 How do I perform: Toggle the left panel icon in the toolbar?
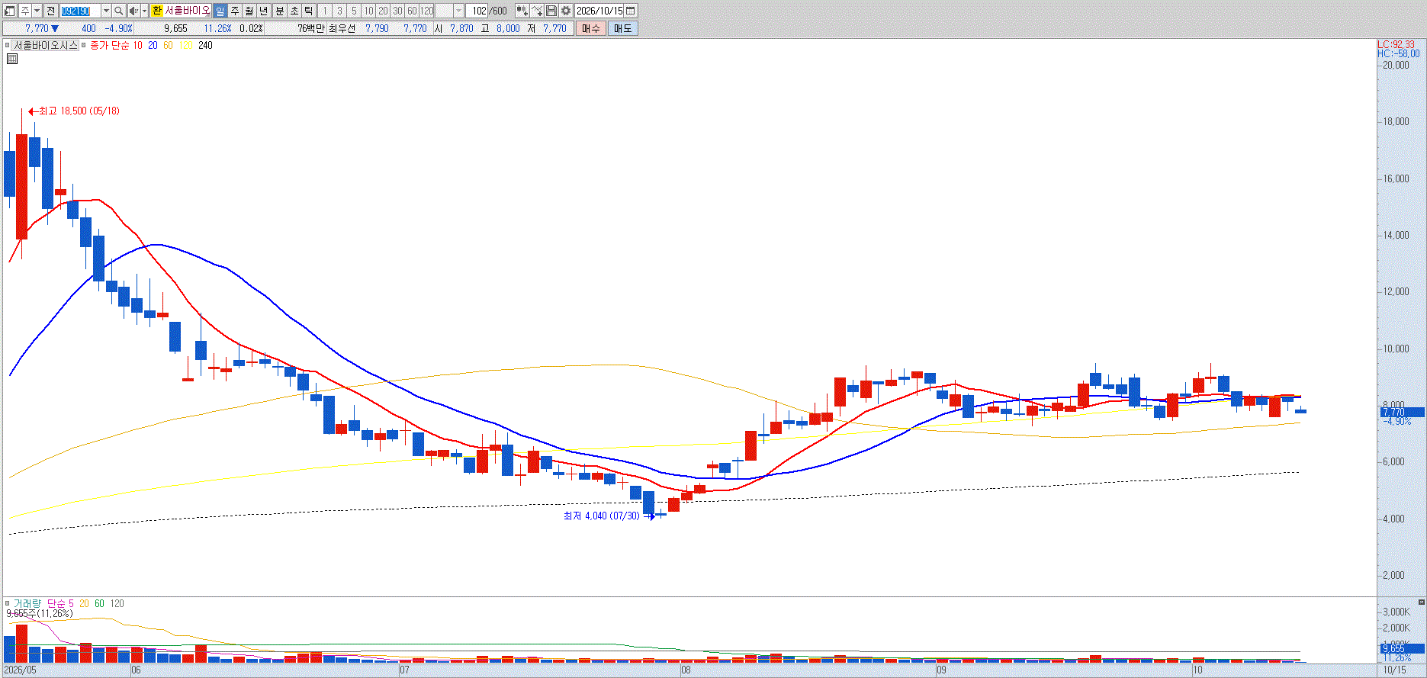pyautogui.click(x=9, y=11)
